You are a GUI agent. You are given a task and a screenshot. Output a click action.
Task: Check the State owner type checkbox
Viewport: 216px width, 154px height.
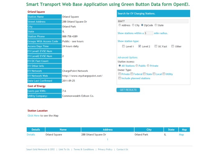point(144,74)
